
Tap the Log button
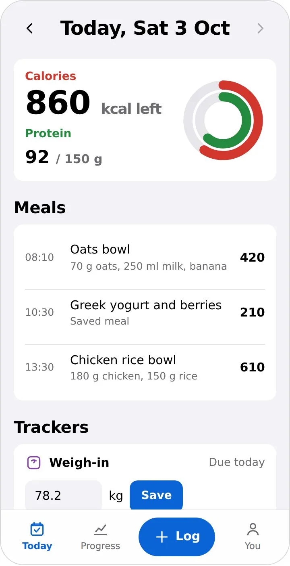click(177, 537)
